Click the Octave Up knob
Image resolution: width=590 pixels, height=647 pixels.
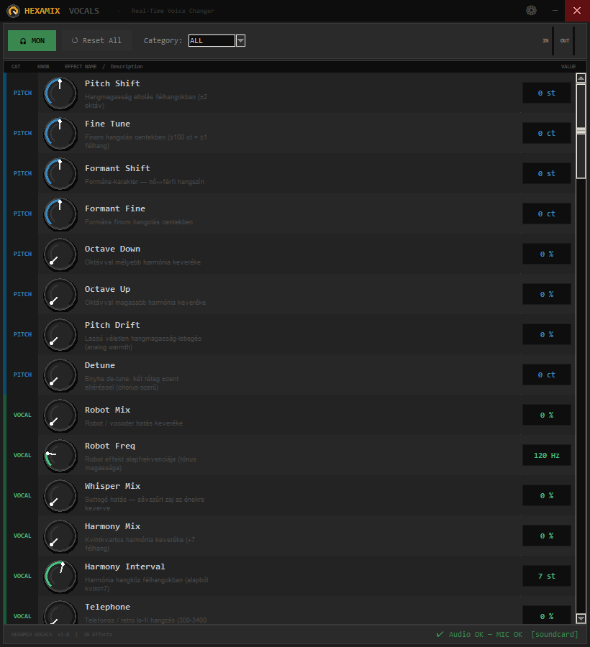[x=60, y=295]
